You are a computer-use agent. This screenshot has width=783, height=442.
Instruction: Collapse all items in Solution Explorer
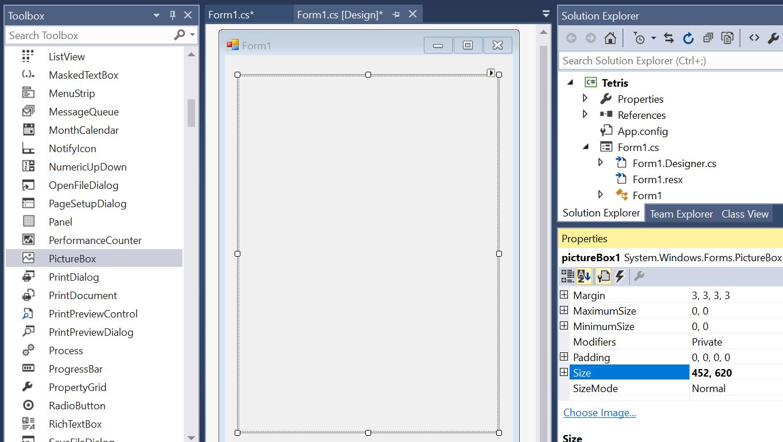click(708, 37)
